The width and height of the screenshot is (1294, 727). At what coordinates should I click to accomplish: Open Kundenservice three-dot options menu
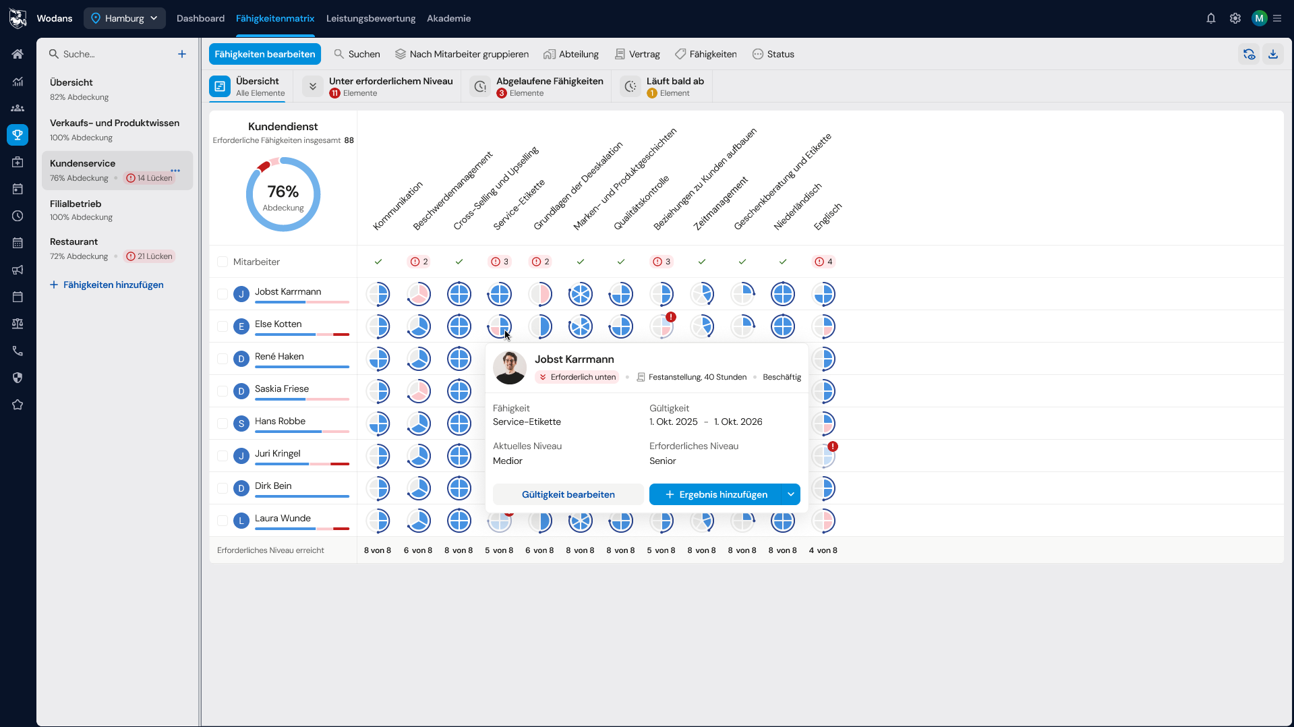point(175,170)
